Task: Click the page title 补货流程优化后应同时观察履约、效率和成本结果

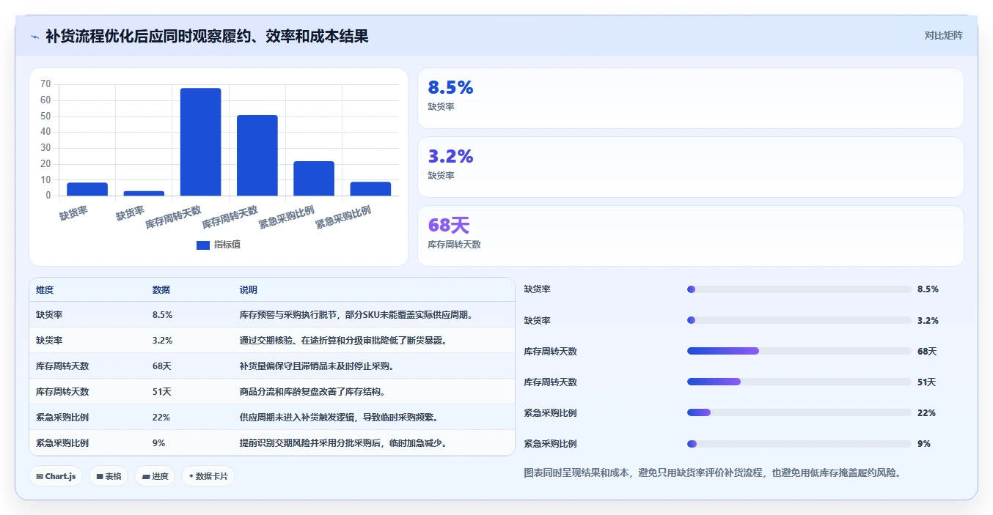Action: pos(207,36)
